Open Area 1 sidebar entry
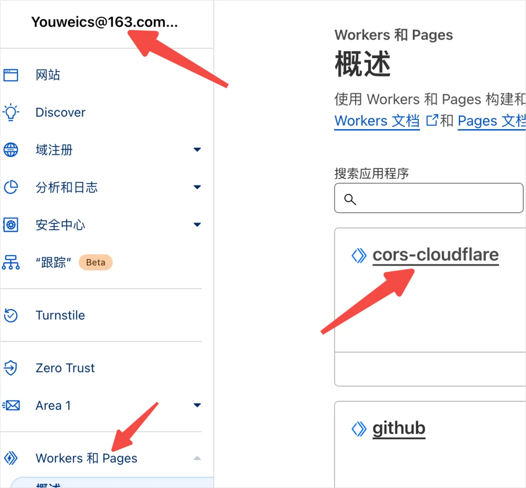Screen dimensions: 526x488 [53, 405]
